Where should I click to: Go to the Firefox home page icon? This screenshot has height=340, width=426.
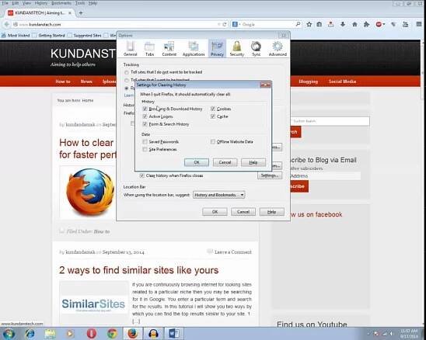point(354,24)
